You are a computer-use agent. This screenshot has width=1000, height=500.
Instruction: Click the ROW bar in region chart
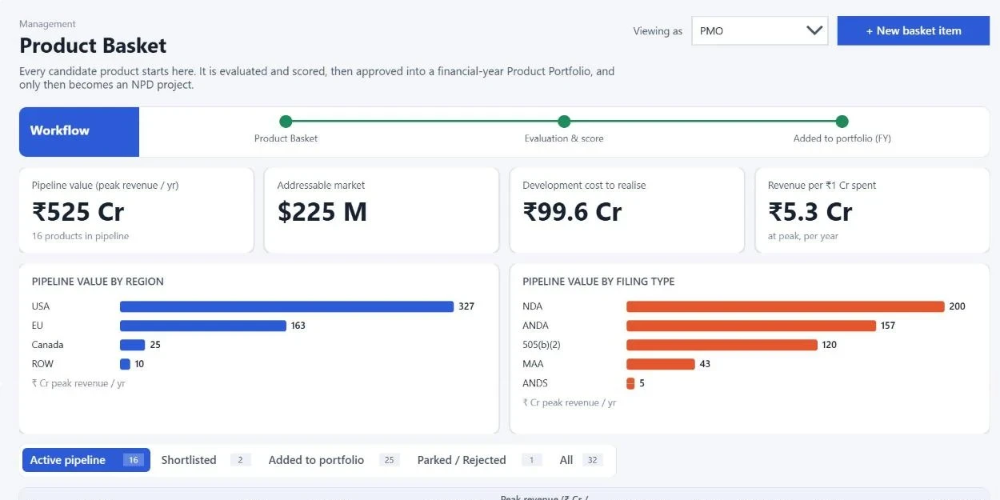125,364
